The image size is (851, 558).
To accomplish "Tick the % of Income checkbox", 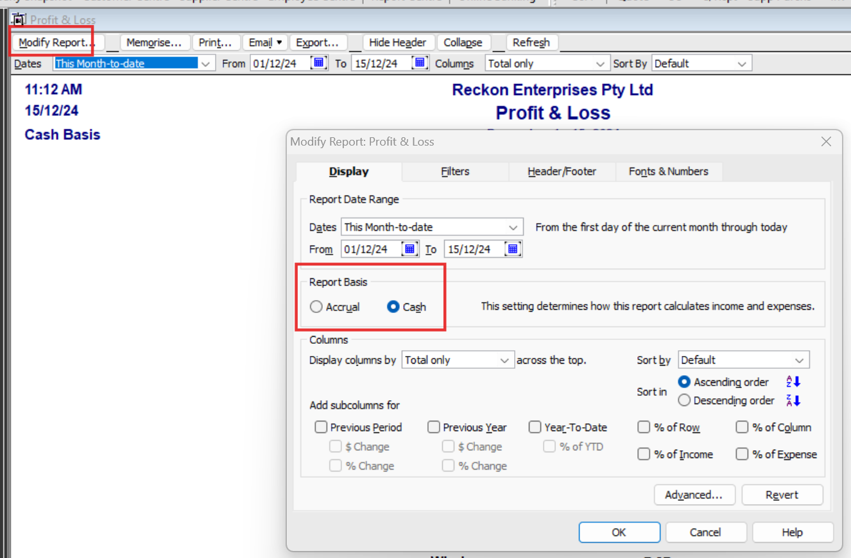I will coord(644,454).
